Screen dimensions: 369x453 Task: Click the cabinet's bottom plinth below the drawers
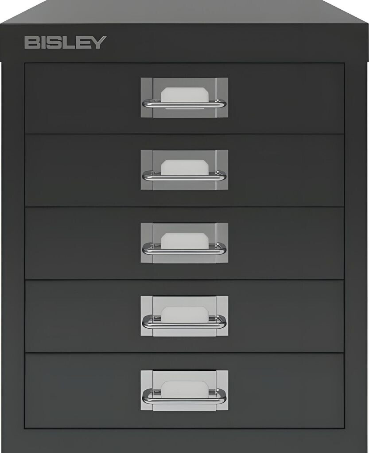pyautogui.click(x=184, y=441)
